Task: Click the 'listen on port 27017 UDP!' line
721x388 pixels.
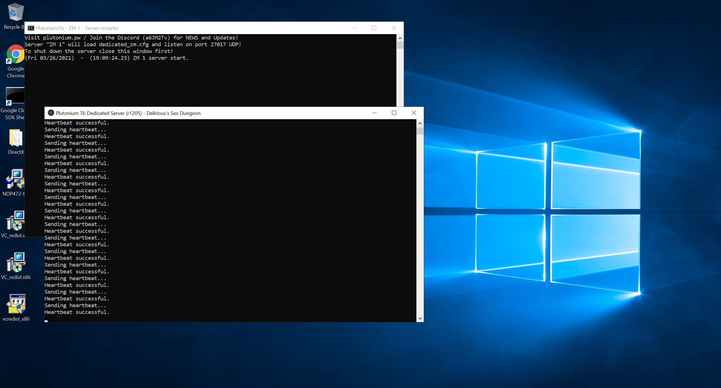Action: (x=133, y=44)
